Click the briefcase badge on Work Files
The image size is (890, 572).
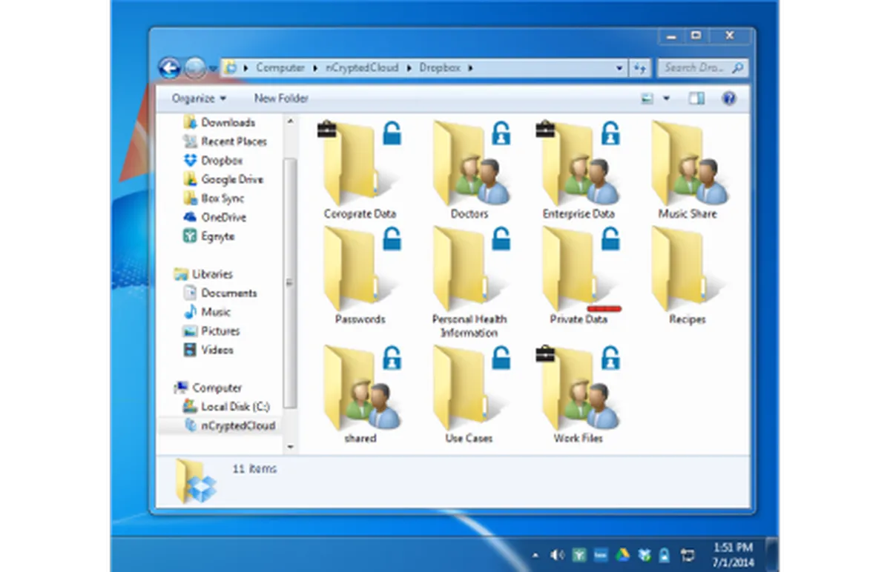tap(545, 354)
